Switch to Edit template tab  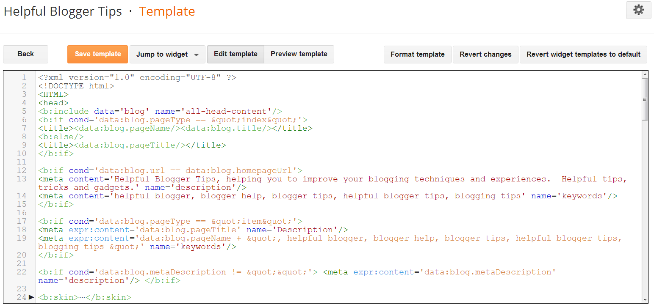pos(236,54)
